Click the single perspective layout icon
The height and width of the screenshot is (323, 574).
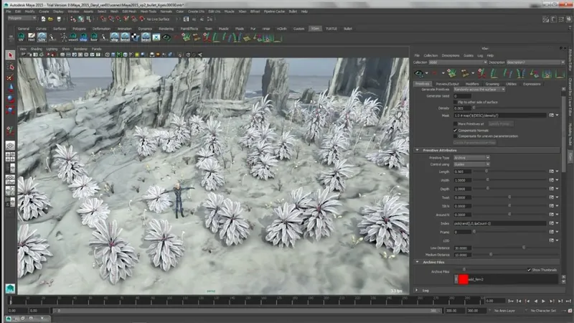pos(10,146)
